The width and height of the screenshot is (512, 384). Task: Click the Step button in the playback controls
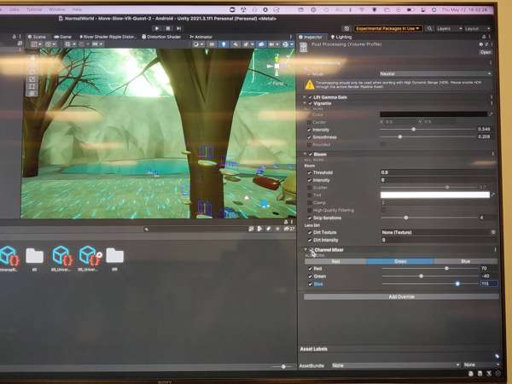tap(180, 28)
